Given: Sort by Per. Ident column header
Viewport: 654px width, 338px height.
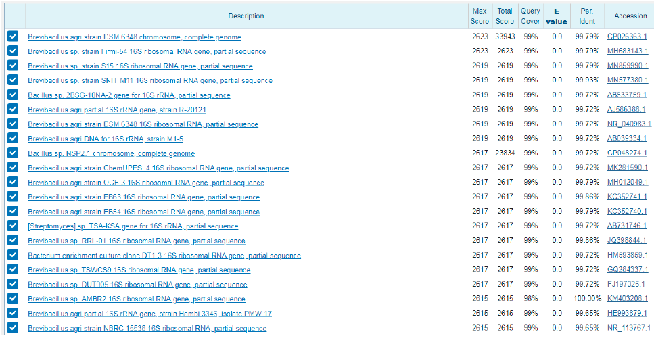Looking at the screenshot, I should [x=587, y=16].
